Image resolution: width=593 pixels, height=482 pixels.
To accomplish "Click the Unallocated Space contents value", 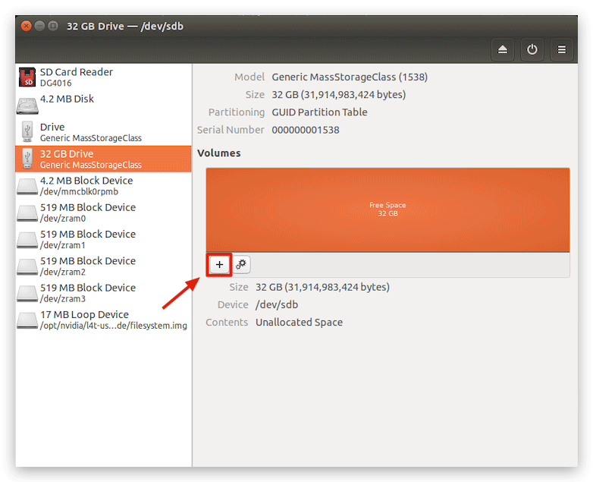I will (299, 322).
